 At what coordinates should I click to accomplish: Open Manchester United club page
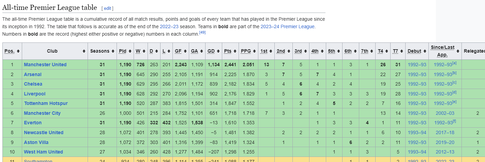pyautogui.click(x=45, y=65)
